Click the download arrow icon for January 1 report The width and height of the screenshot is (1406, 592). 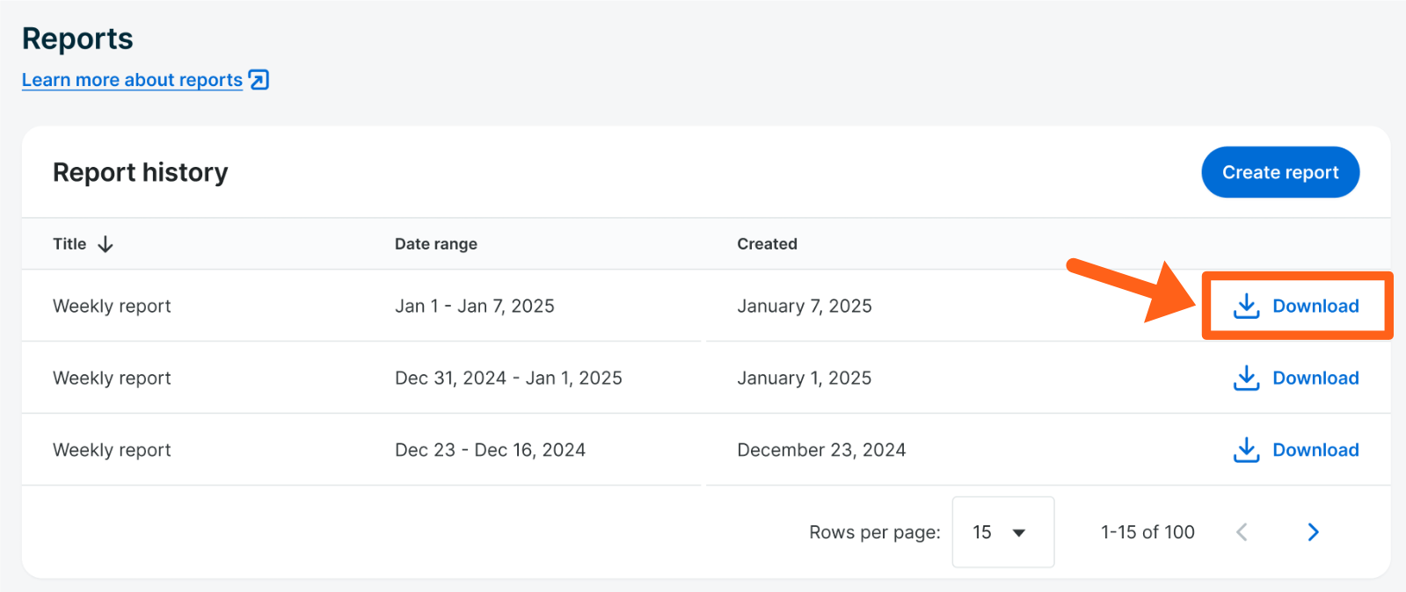coord(1246,378)
